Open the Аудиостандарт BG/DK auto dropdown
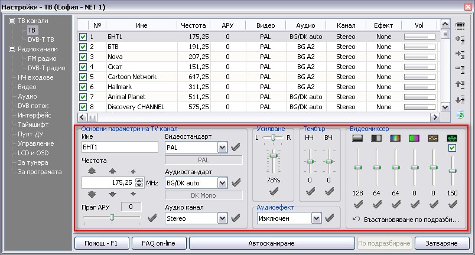 coord(222,183)
